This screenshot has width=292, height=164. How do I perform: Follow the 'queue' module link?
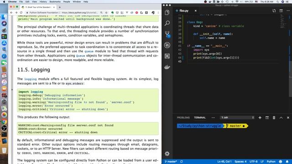pyautogui.click(x=89, y=51)
